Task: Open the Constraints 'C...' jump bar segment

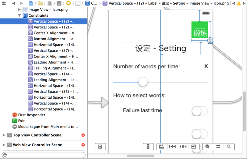Action: click(91, 3)
